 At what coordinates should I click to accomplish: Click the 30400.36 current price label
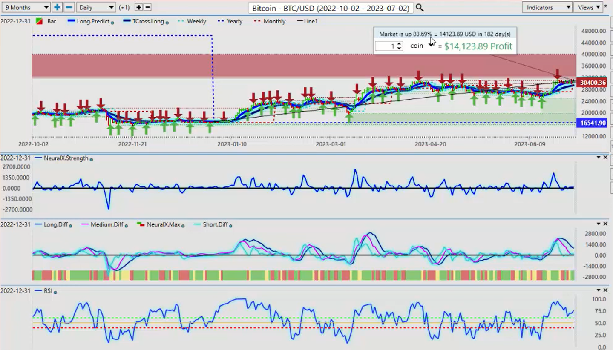(593, 83)
